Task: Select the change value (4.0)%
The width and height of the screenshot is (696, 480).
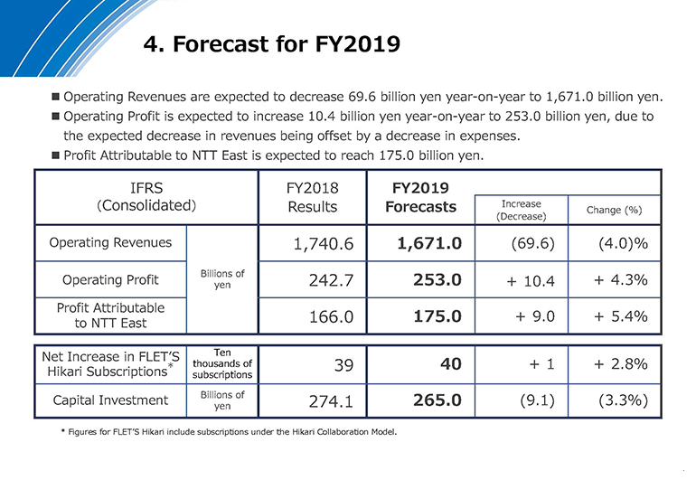Action: click(x=623, y=243)
